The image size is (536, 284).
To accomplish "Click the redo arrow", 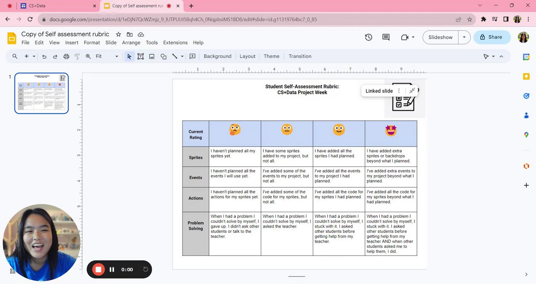I will 55,56.
